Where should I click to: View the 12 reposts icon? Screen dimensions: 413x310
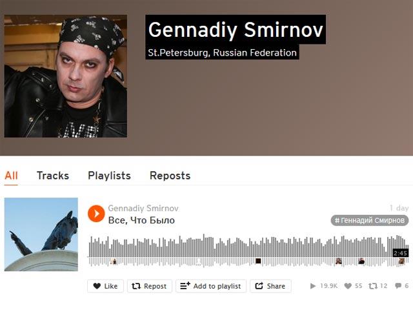coord(373,286)
